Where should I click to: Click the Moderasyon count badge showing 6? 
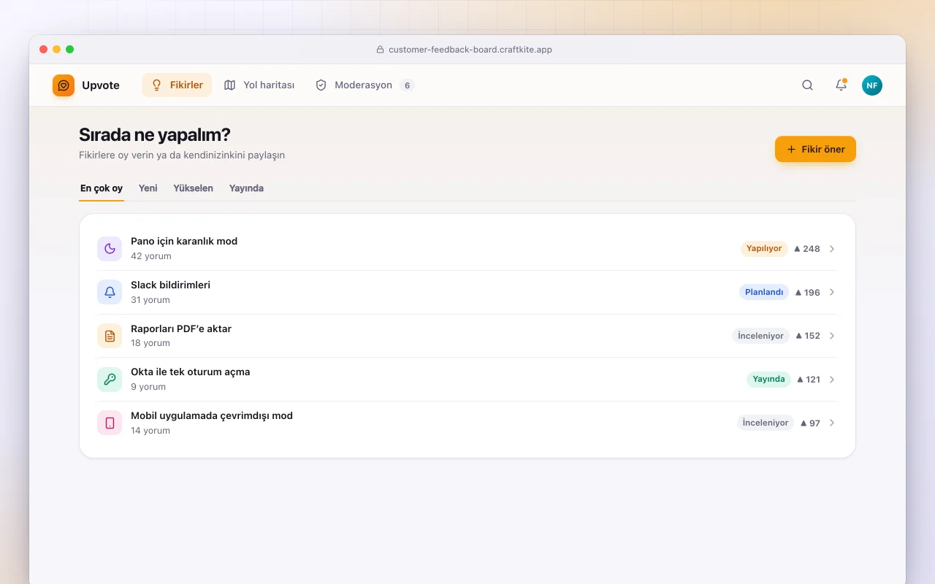407,85
